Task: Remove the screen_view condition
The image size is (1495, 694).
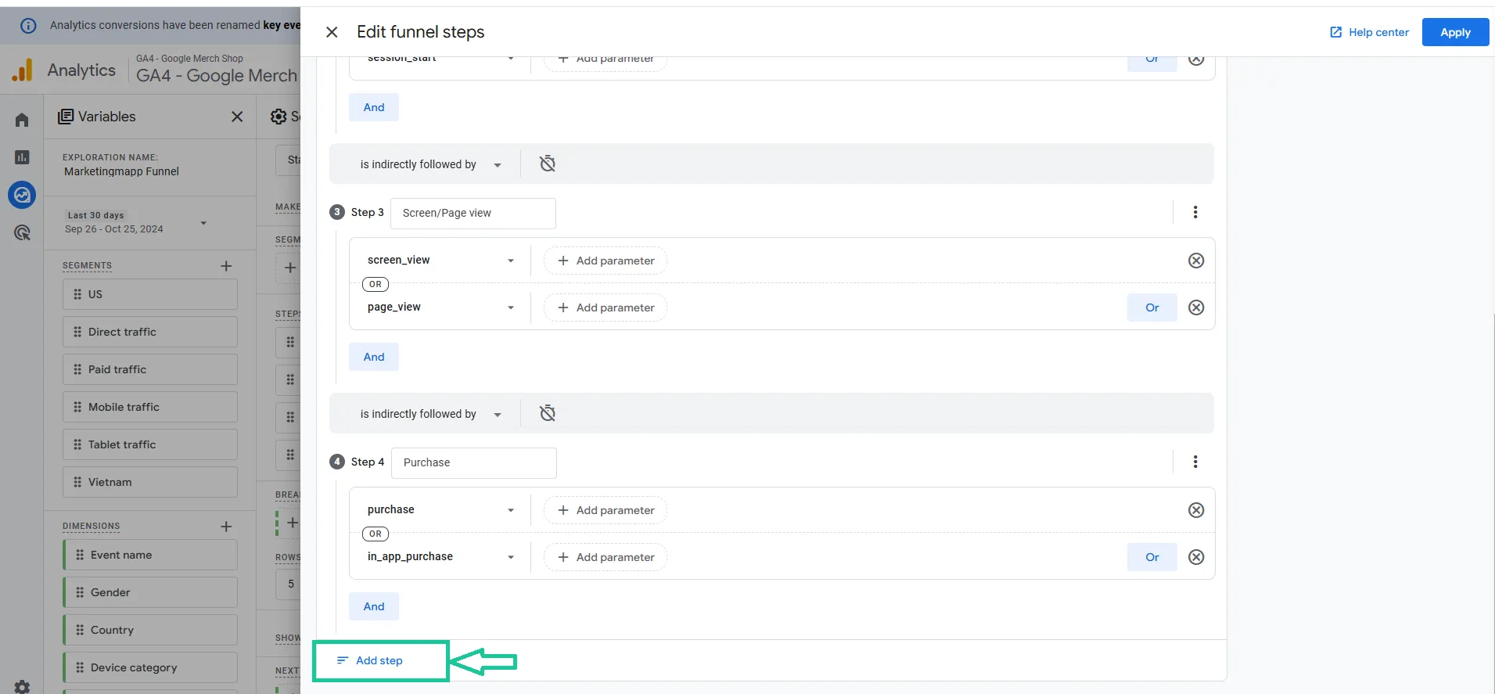Action: click(1196, 261)
